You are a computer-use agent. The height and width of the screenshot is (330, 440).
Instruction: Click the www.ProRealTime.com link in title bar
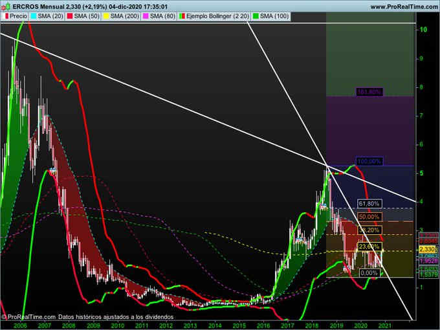coord(404,6)
